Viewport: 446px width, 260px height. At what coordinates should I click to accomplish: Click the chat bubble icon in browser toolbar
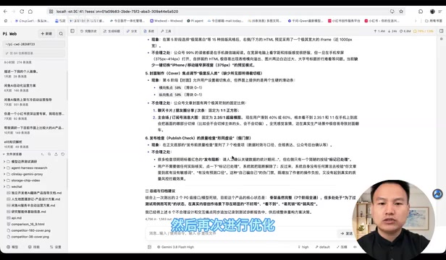[421, 12]
